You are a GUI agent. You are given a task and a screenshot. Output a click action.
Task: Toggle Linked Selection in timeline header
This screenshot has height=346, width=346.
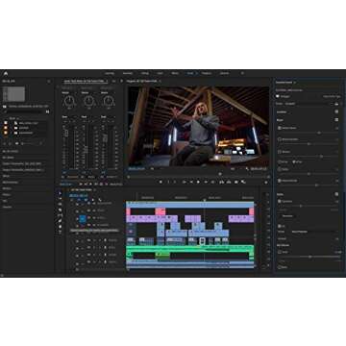click(86, 200)
